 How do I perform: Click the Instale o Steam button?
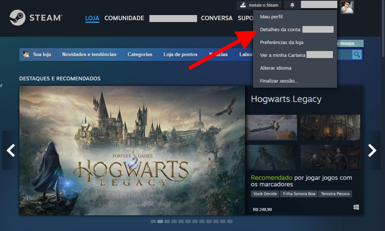(x=259, y=5)
